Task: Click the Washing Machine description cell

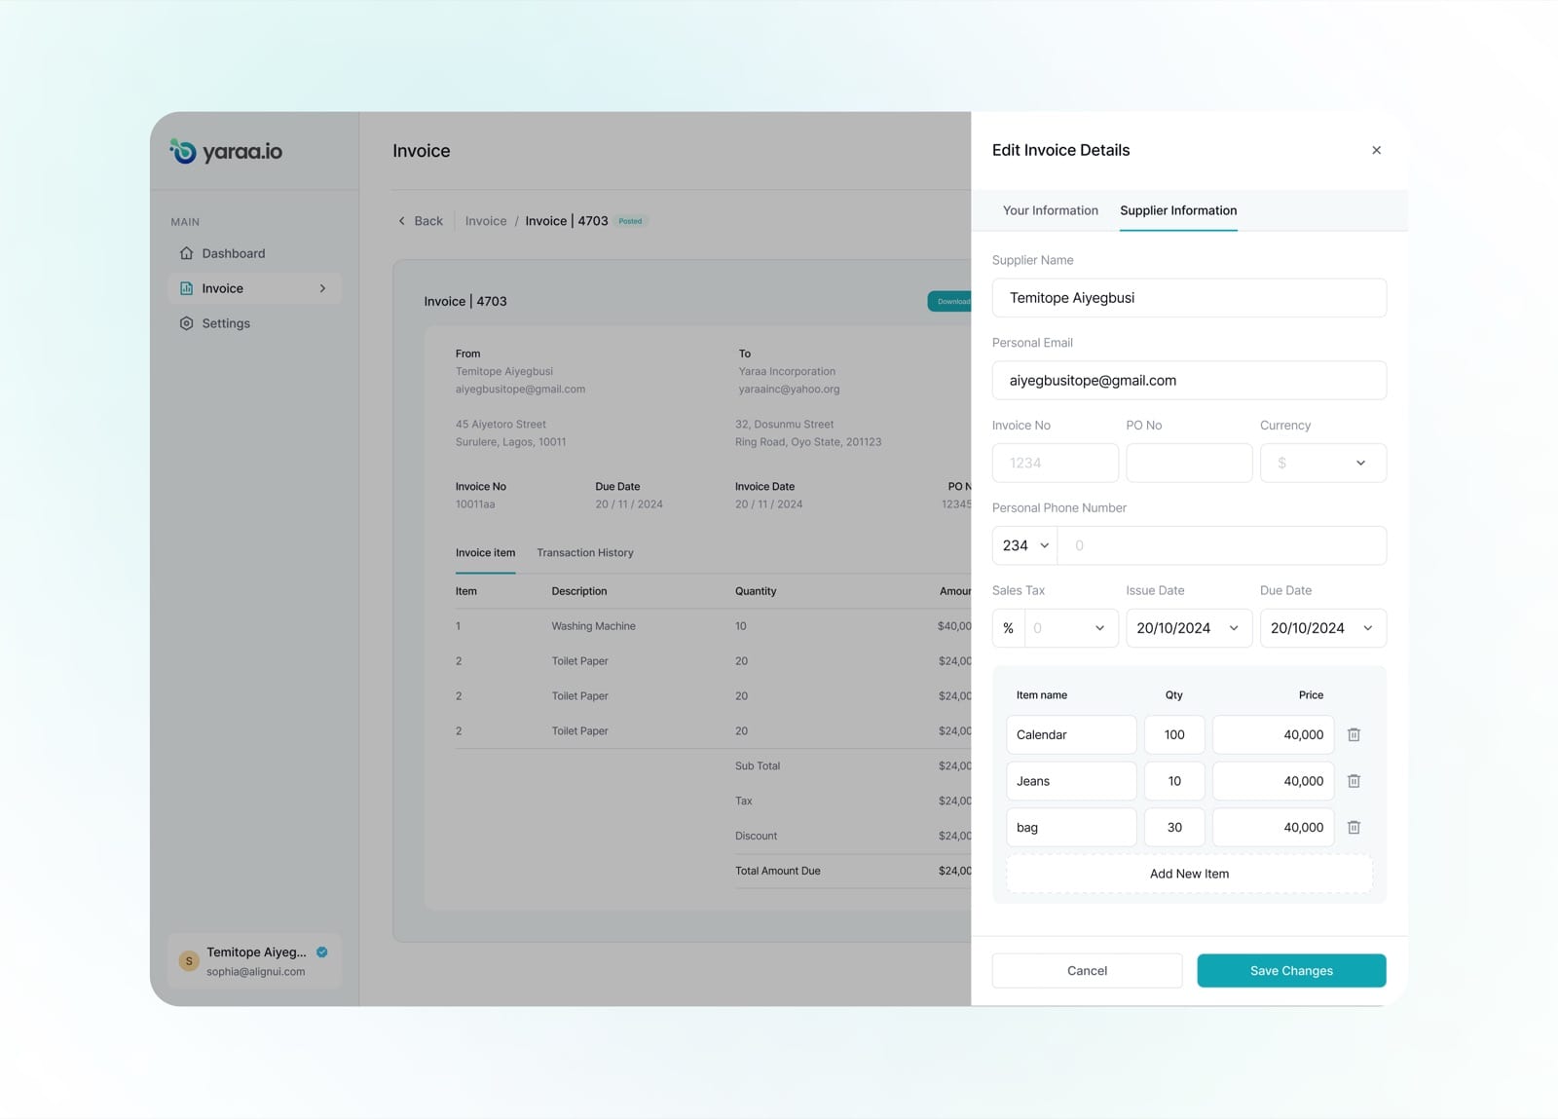Action: tap(593, 626)
